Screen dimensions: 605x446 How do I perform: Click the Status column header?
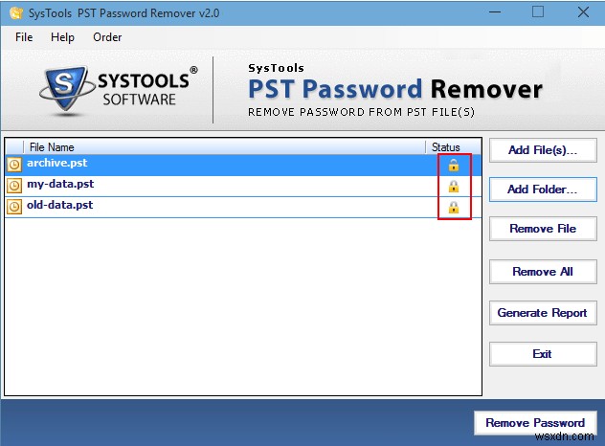click(x=454, y=147)
